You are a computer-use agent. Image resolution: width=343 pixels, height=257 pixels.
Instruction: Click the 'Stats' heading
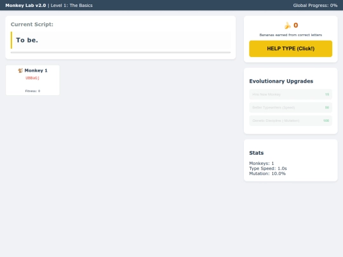point(257,153)
